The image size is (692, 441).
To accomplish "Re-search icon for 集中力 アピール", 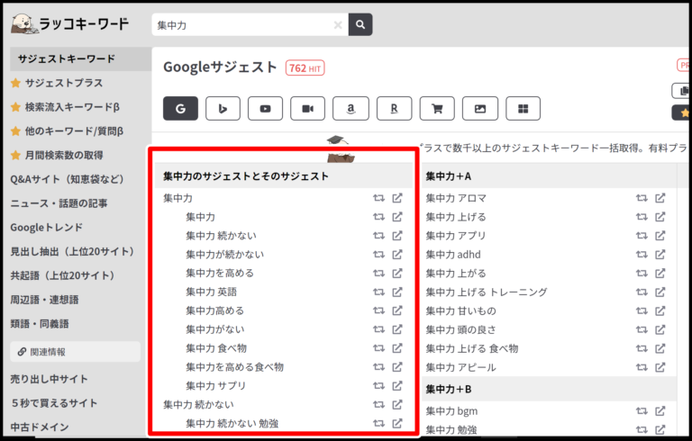I will tap(642, 367).
